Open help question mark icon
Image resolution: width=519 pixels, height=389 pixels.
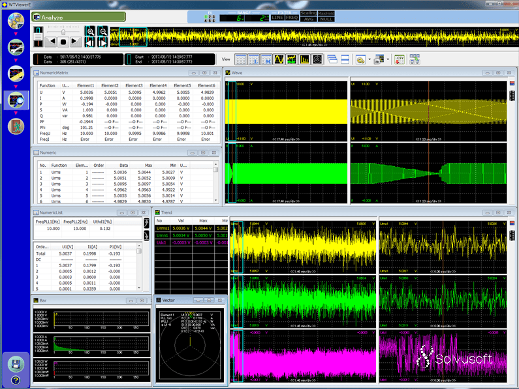16,379
